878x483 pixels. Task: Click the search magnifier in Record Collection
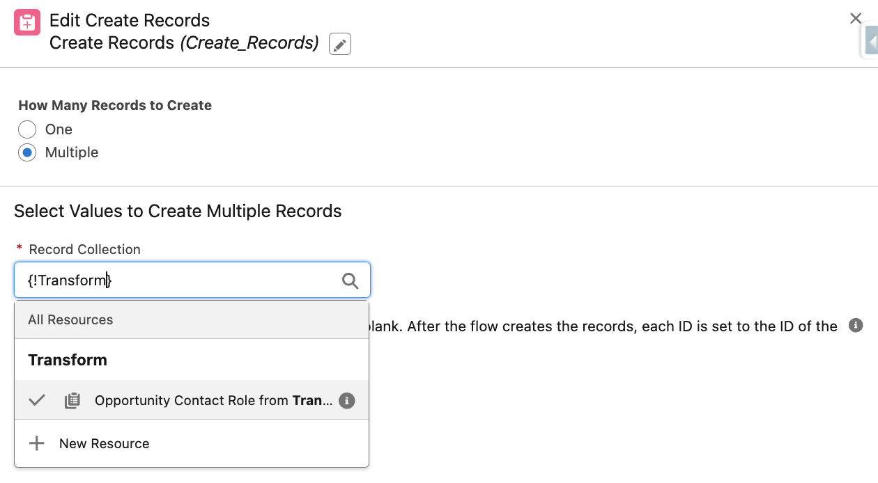point(351,281)
